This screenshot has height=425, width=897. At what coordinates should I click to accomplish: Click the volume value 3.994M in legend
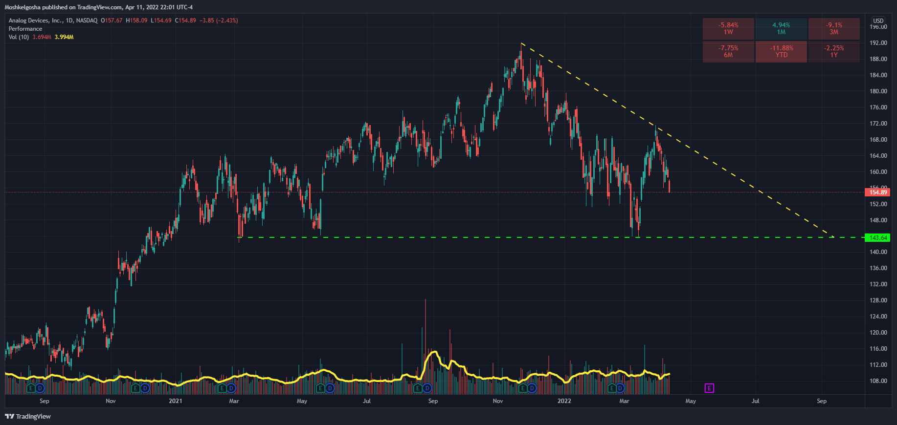tap(64, 37)
